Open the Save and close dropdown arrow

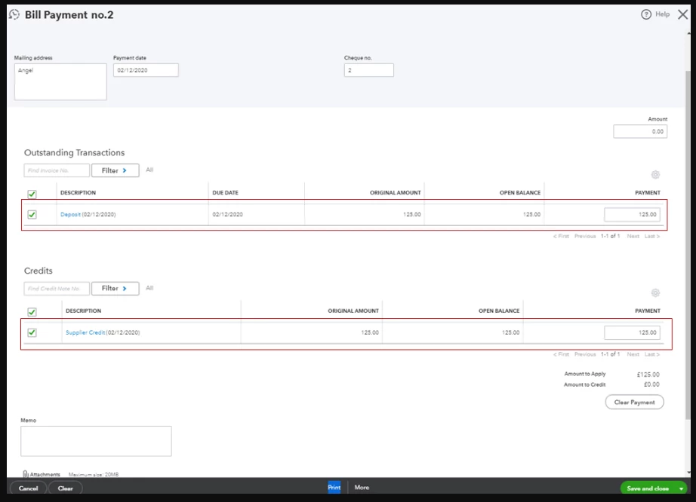[681, 488]
